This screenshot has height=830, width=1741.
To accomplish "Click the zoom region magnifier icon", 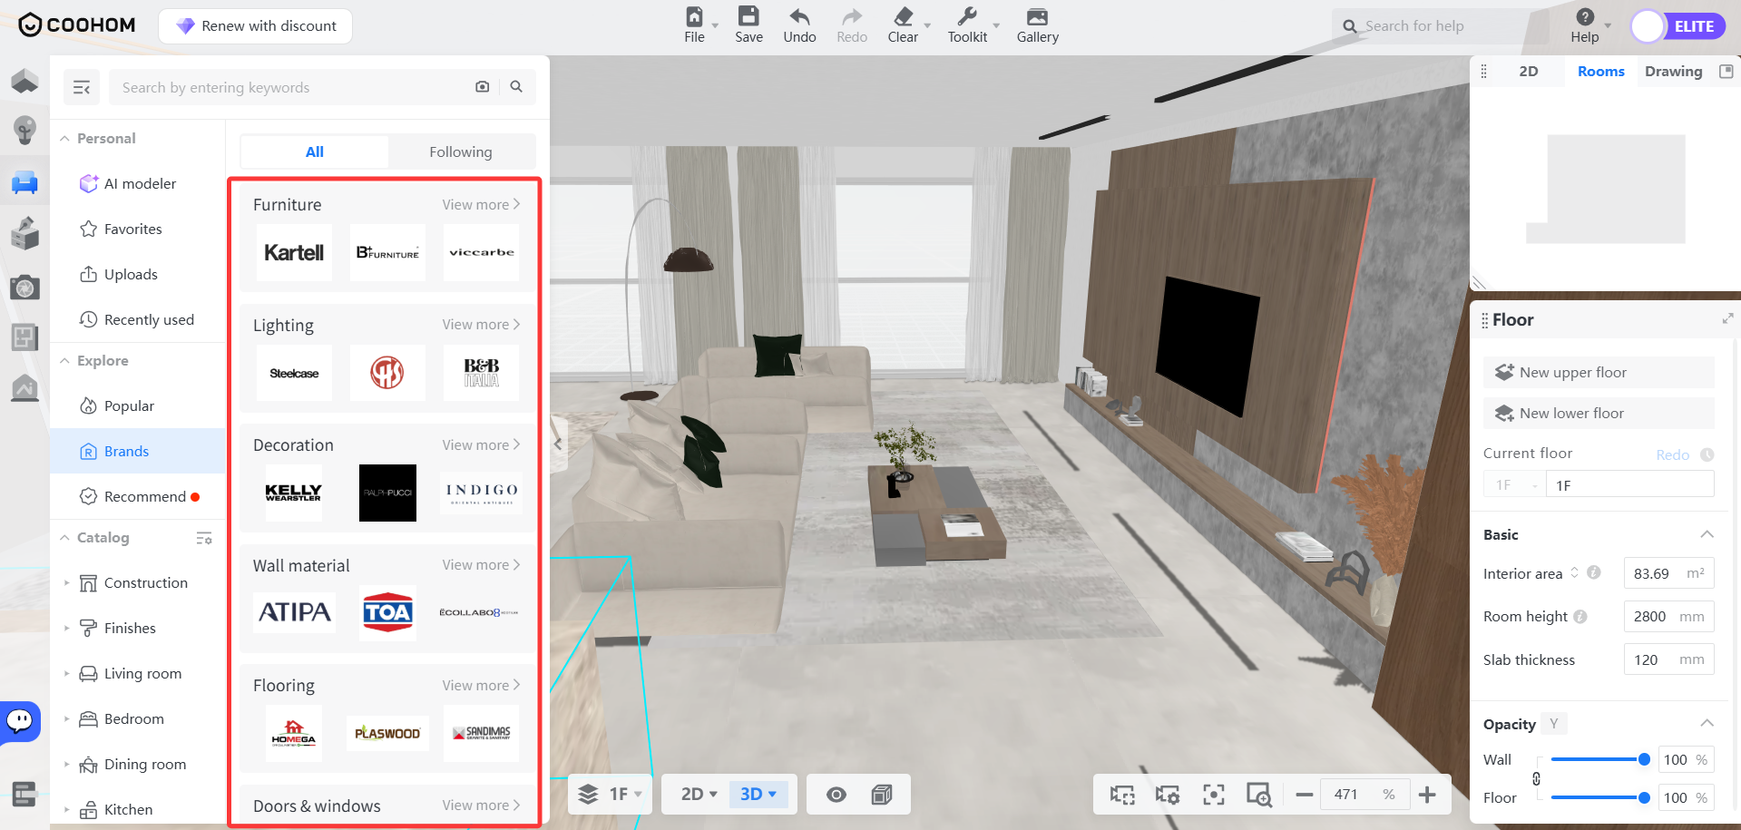I will coord(1258,795).
